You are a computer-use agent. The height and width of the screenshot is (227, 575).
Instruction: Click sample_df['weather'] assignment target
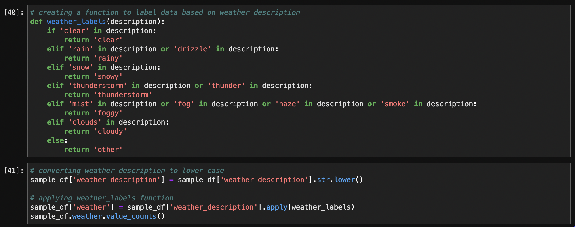[72, 207]
